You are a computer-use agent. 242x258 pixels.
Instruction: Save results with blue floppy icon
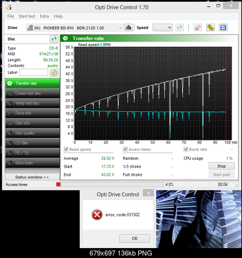coord(223,27)
